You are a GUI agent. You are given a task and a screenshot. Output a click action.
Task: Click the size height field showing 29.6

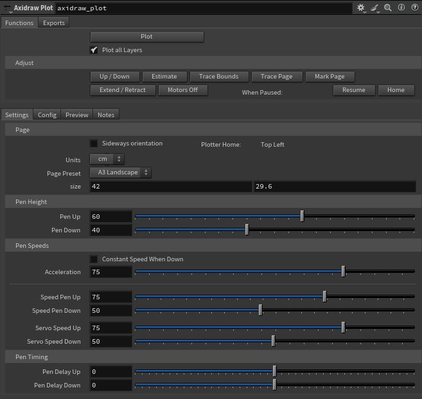pyautogui.click(x=335, y=187)
